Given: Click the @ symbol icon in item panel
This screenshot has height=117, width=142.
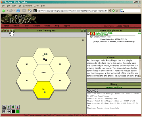Looking at the screenshot, I should point(4,111).
